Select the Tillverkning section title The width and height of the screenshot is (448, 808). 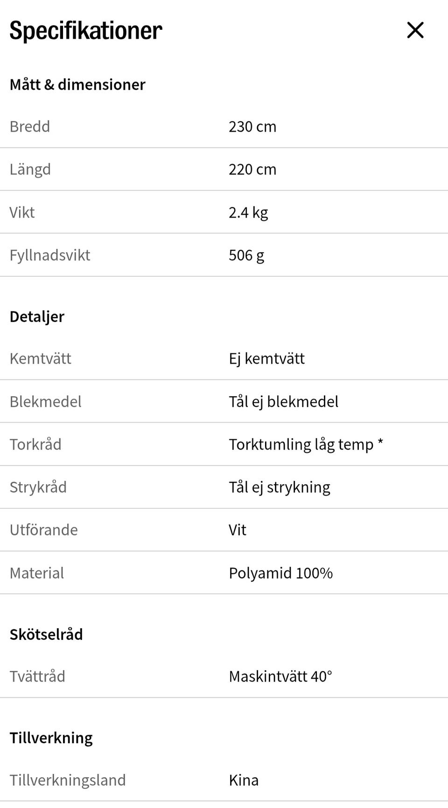point(51,738)
